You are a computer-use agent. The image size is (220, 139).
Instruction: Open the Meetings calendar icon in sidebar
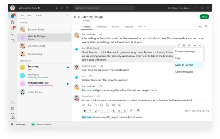click(x=13, y=41)
